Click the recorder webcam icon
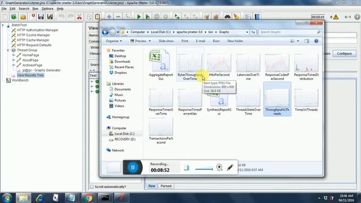The width and height of the screenshot is (361, 203). [x=219, y=167]
